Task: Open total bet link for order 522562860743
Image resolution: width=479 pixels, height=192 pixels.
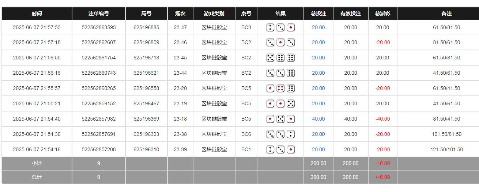Action: [318, 73]
